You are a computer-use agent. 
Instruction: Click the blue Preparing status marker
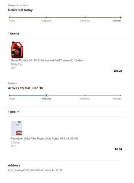click(x=46, y=96)
